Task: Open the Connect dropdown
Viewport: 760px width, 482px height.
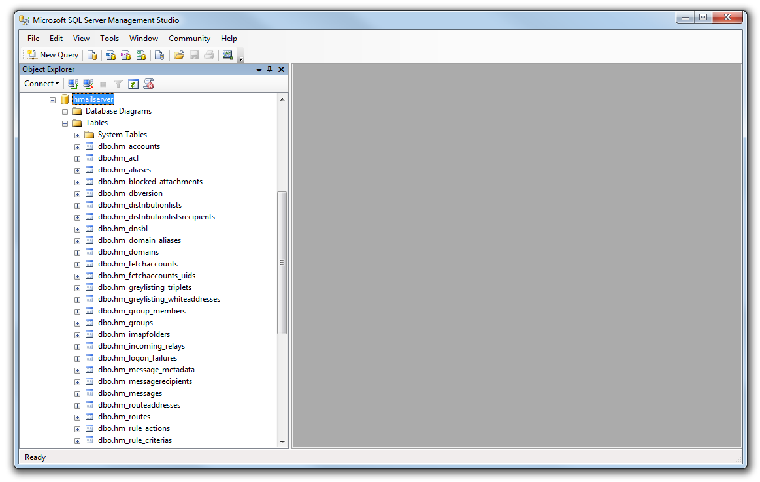Action: (x=41, y=84)
